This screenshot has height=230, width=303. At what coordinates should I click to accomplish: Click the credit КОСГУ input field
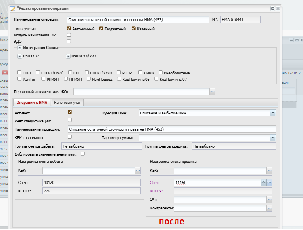click(x=223, y=191)
